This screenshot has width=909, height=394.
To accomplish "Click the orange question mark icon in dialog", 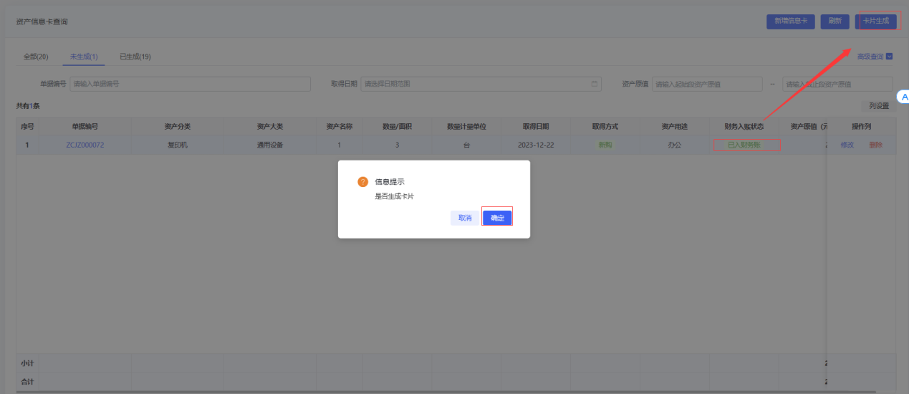I will (x=362, y=182).
